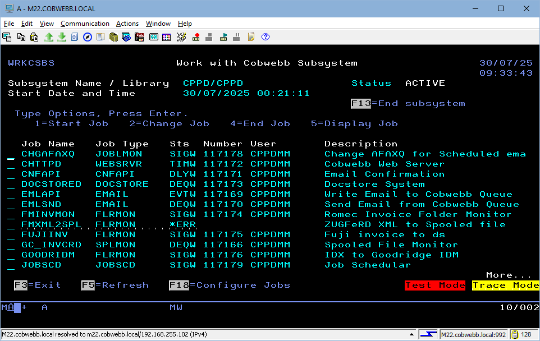540x341 pixels.
Task: Open the Communication menu
Action: coord(85,24)
